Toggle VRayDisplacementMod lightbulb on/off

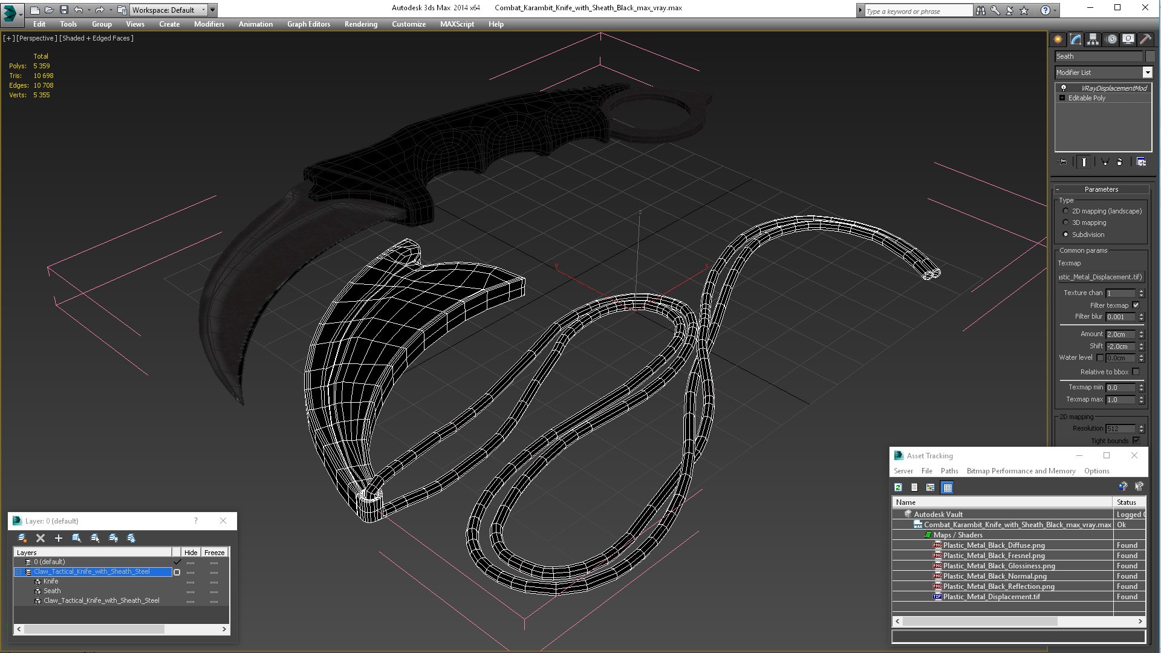click(1064, 88)
